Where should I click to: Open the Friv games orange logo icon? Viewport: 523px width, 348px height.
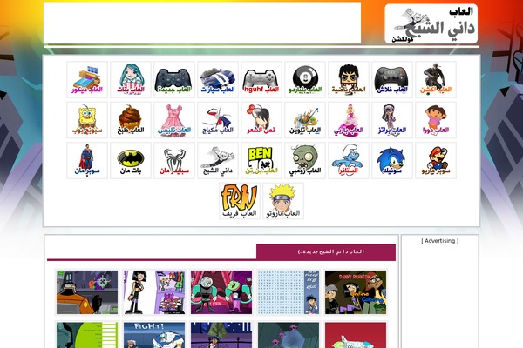pos(240,201)
